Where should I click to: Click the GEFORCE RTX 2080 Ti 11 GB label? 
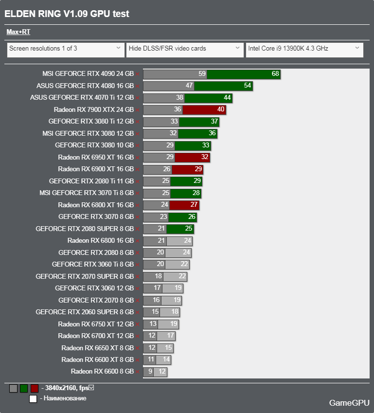(x=91, y=181)
